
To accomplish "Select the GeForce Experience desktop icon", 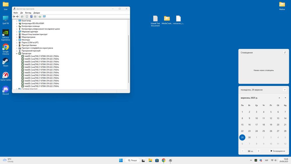I will tap(6, 35).
